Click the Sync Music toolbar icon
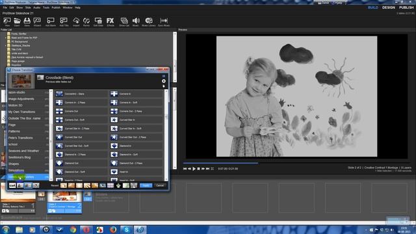Viewport: 416px width, 234px height. click(164, 21)
